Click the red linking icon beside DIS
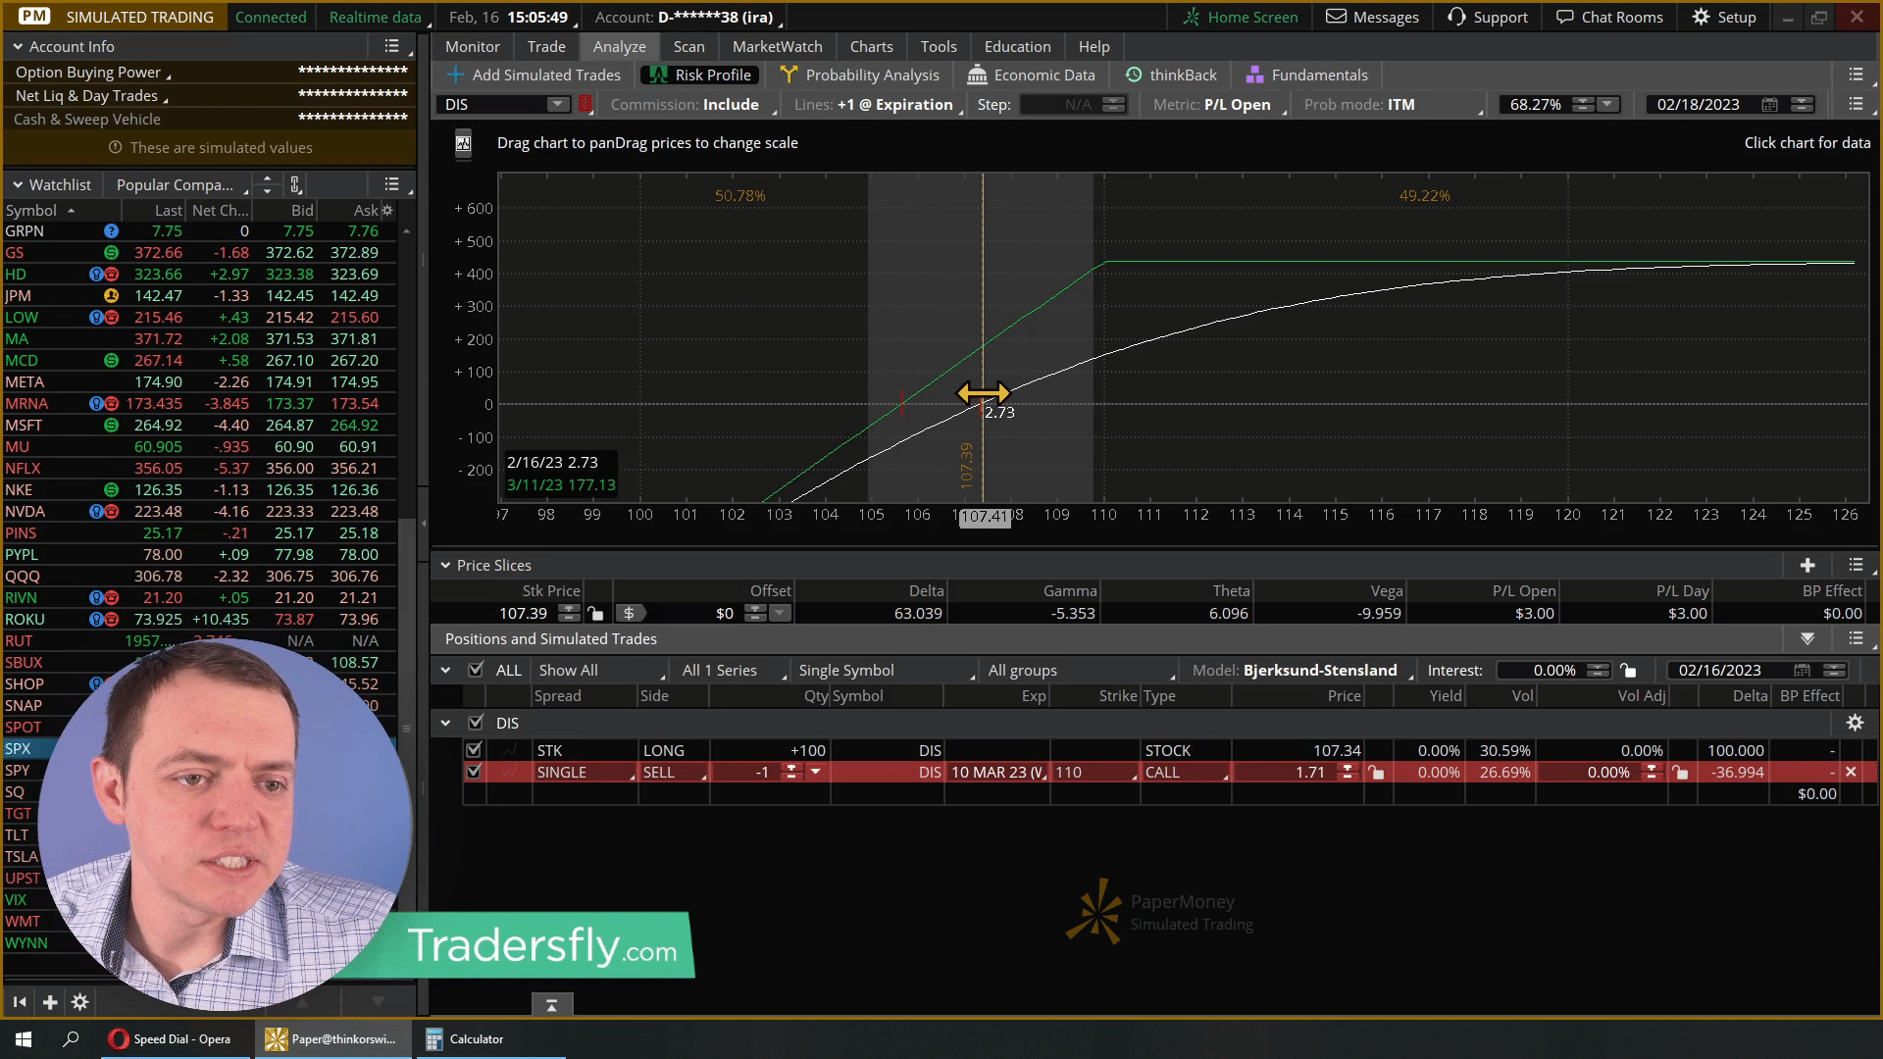 click(x=585, y=104)
